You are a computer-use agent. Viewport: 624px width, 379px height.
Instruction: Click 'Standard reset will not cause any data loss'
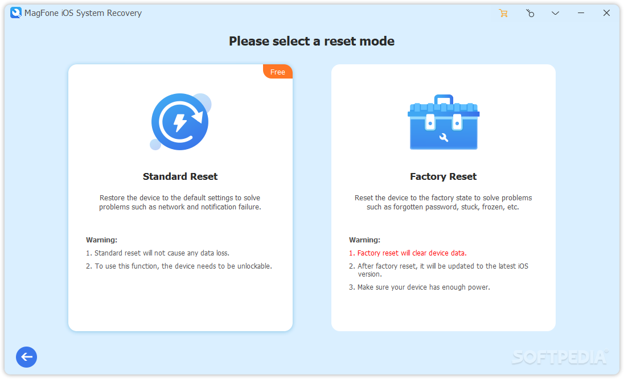click(x=158, y=253)
